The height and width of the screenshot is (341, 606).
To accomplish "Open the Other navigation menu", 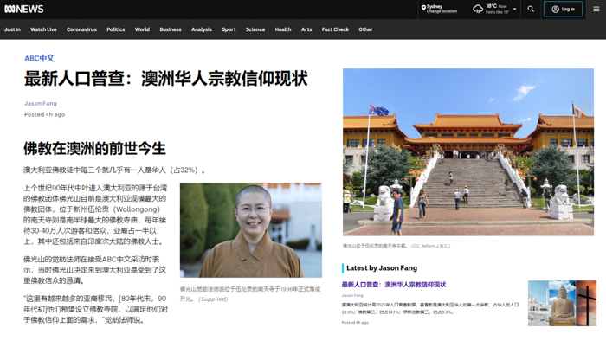I will [x=365, y=29].
